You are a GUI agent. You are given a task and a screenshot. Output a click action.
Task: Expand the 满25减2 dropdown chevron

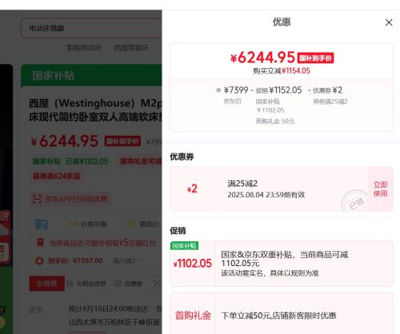pos(140,260)
